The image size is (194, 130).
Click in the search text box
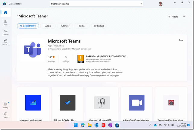[x=93, y=4]
